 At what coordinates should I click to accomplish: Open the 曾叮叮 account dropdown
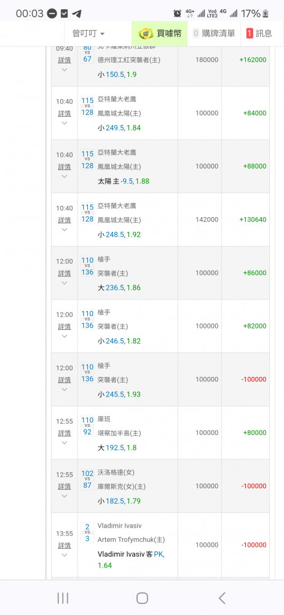(89, 34)
